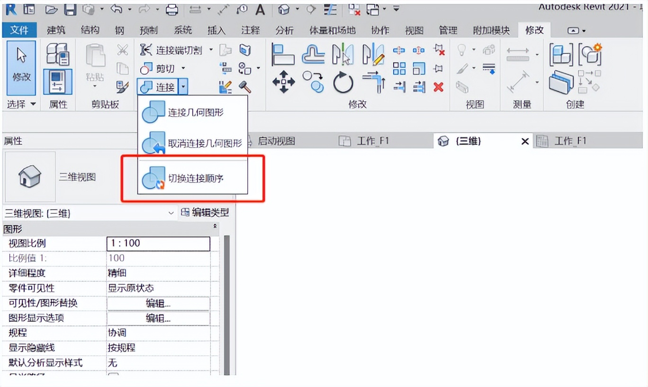
Task: Select the Move tool
Action: click(x=283, y=82)
